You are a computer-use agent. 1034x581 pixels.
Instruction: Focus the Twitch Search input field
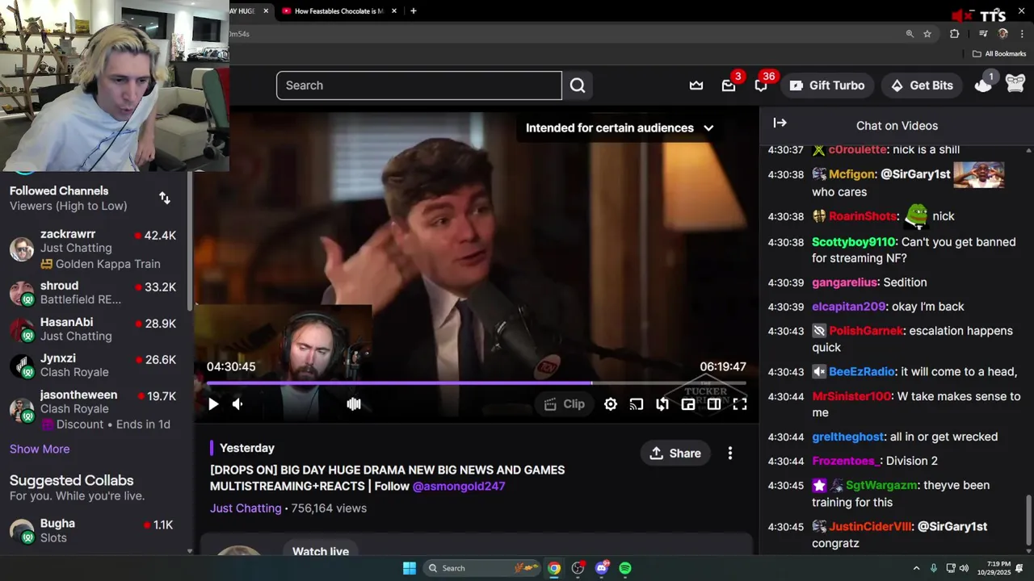418,86
